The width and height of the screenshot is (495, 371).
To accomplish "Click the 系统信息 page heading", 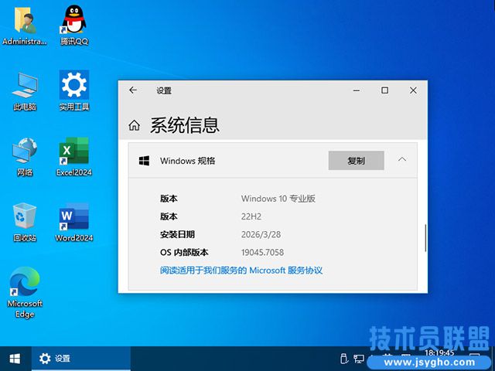I will click(x=184, y=125).
